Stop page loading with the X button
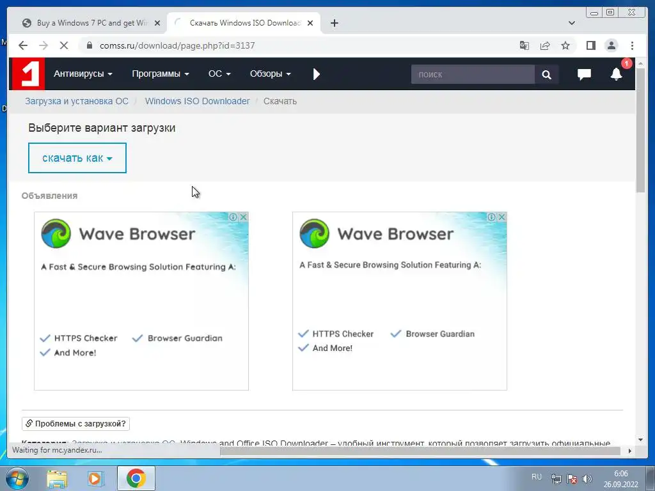The height and width of the screenshot is (491, 655). pos(64,45)
